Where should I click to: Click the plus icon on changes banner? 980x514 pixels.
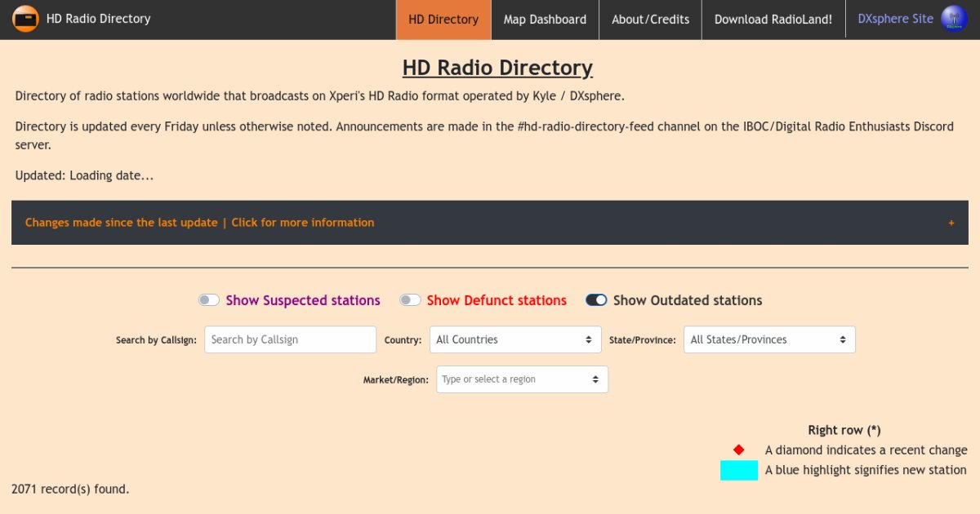click(x=951, y=223)
